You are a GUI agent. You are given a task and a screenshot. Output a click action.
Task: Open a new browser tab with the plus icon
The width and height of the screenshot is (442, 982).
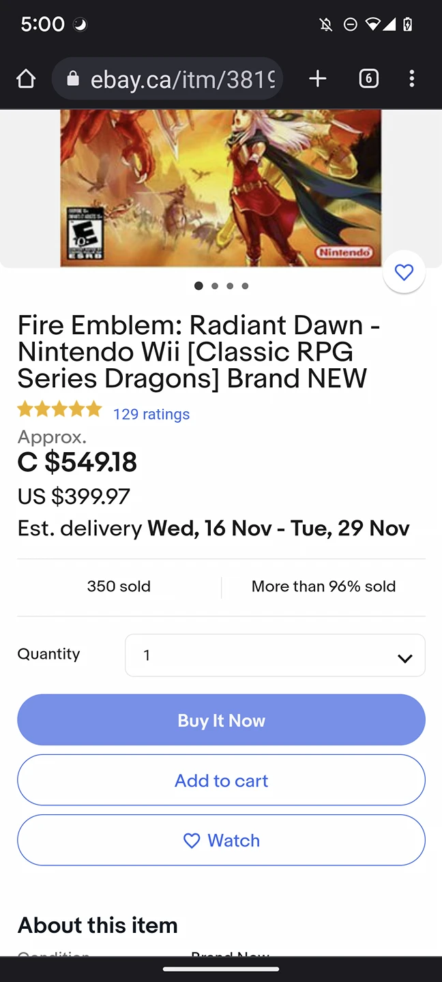tap(317, 78)
